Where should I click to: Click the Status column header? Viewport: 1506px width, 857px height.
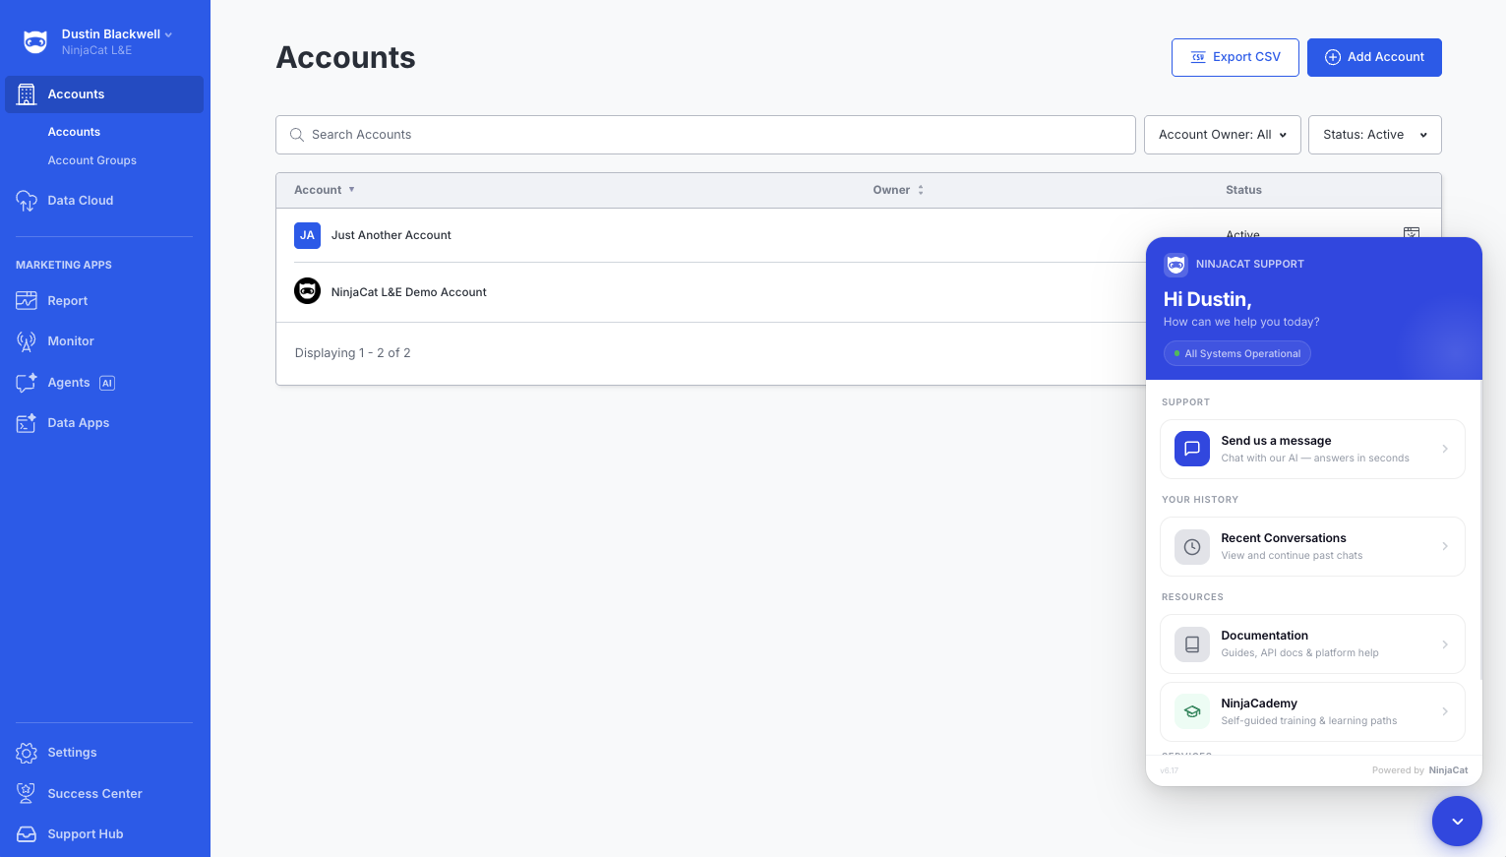coord(1243,190)
